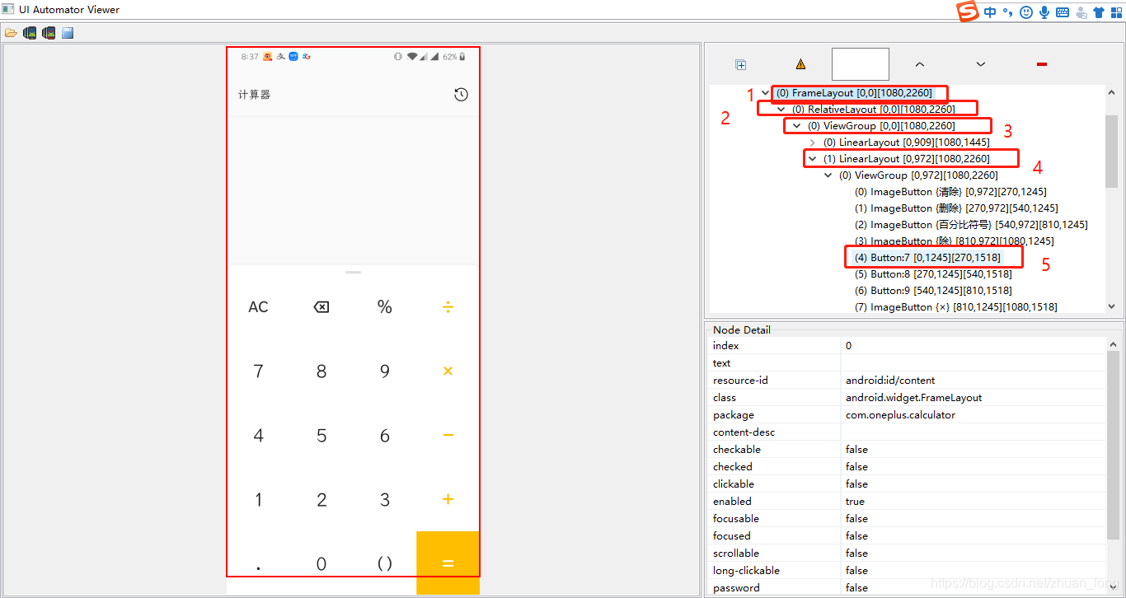Click the Sogou S input method icon

point(967,12)
